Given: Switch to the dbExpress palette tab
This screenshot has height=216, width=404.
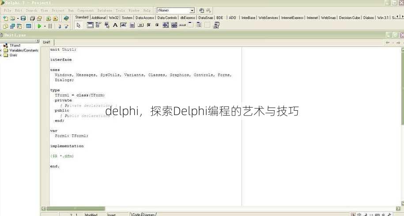Looking at the screenshot, I should [188, 18].
